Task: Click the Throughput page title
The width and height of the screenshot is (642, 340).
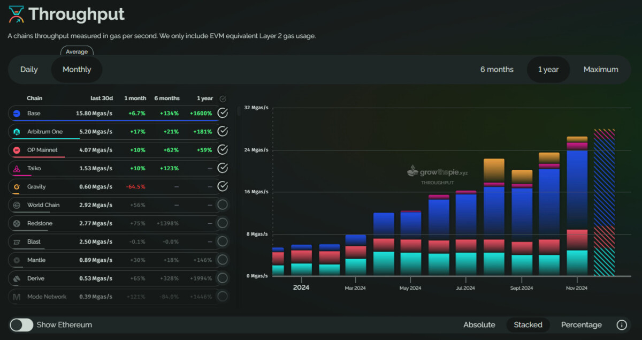Action: (77, 14)
